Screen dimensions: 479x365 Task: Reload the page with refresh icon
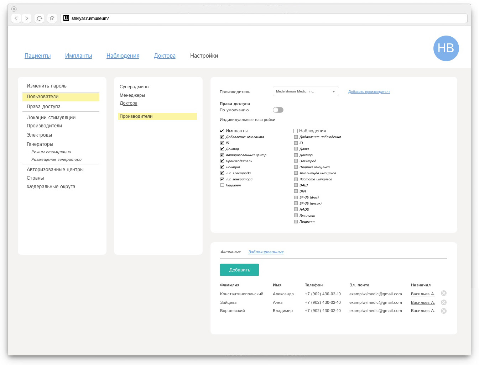coord(40,18)
